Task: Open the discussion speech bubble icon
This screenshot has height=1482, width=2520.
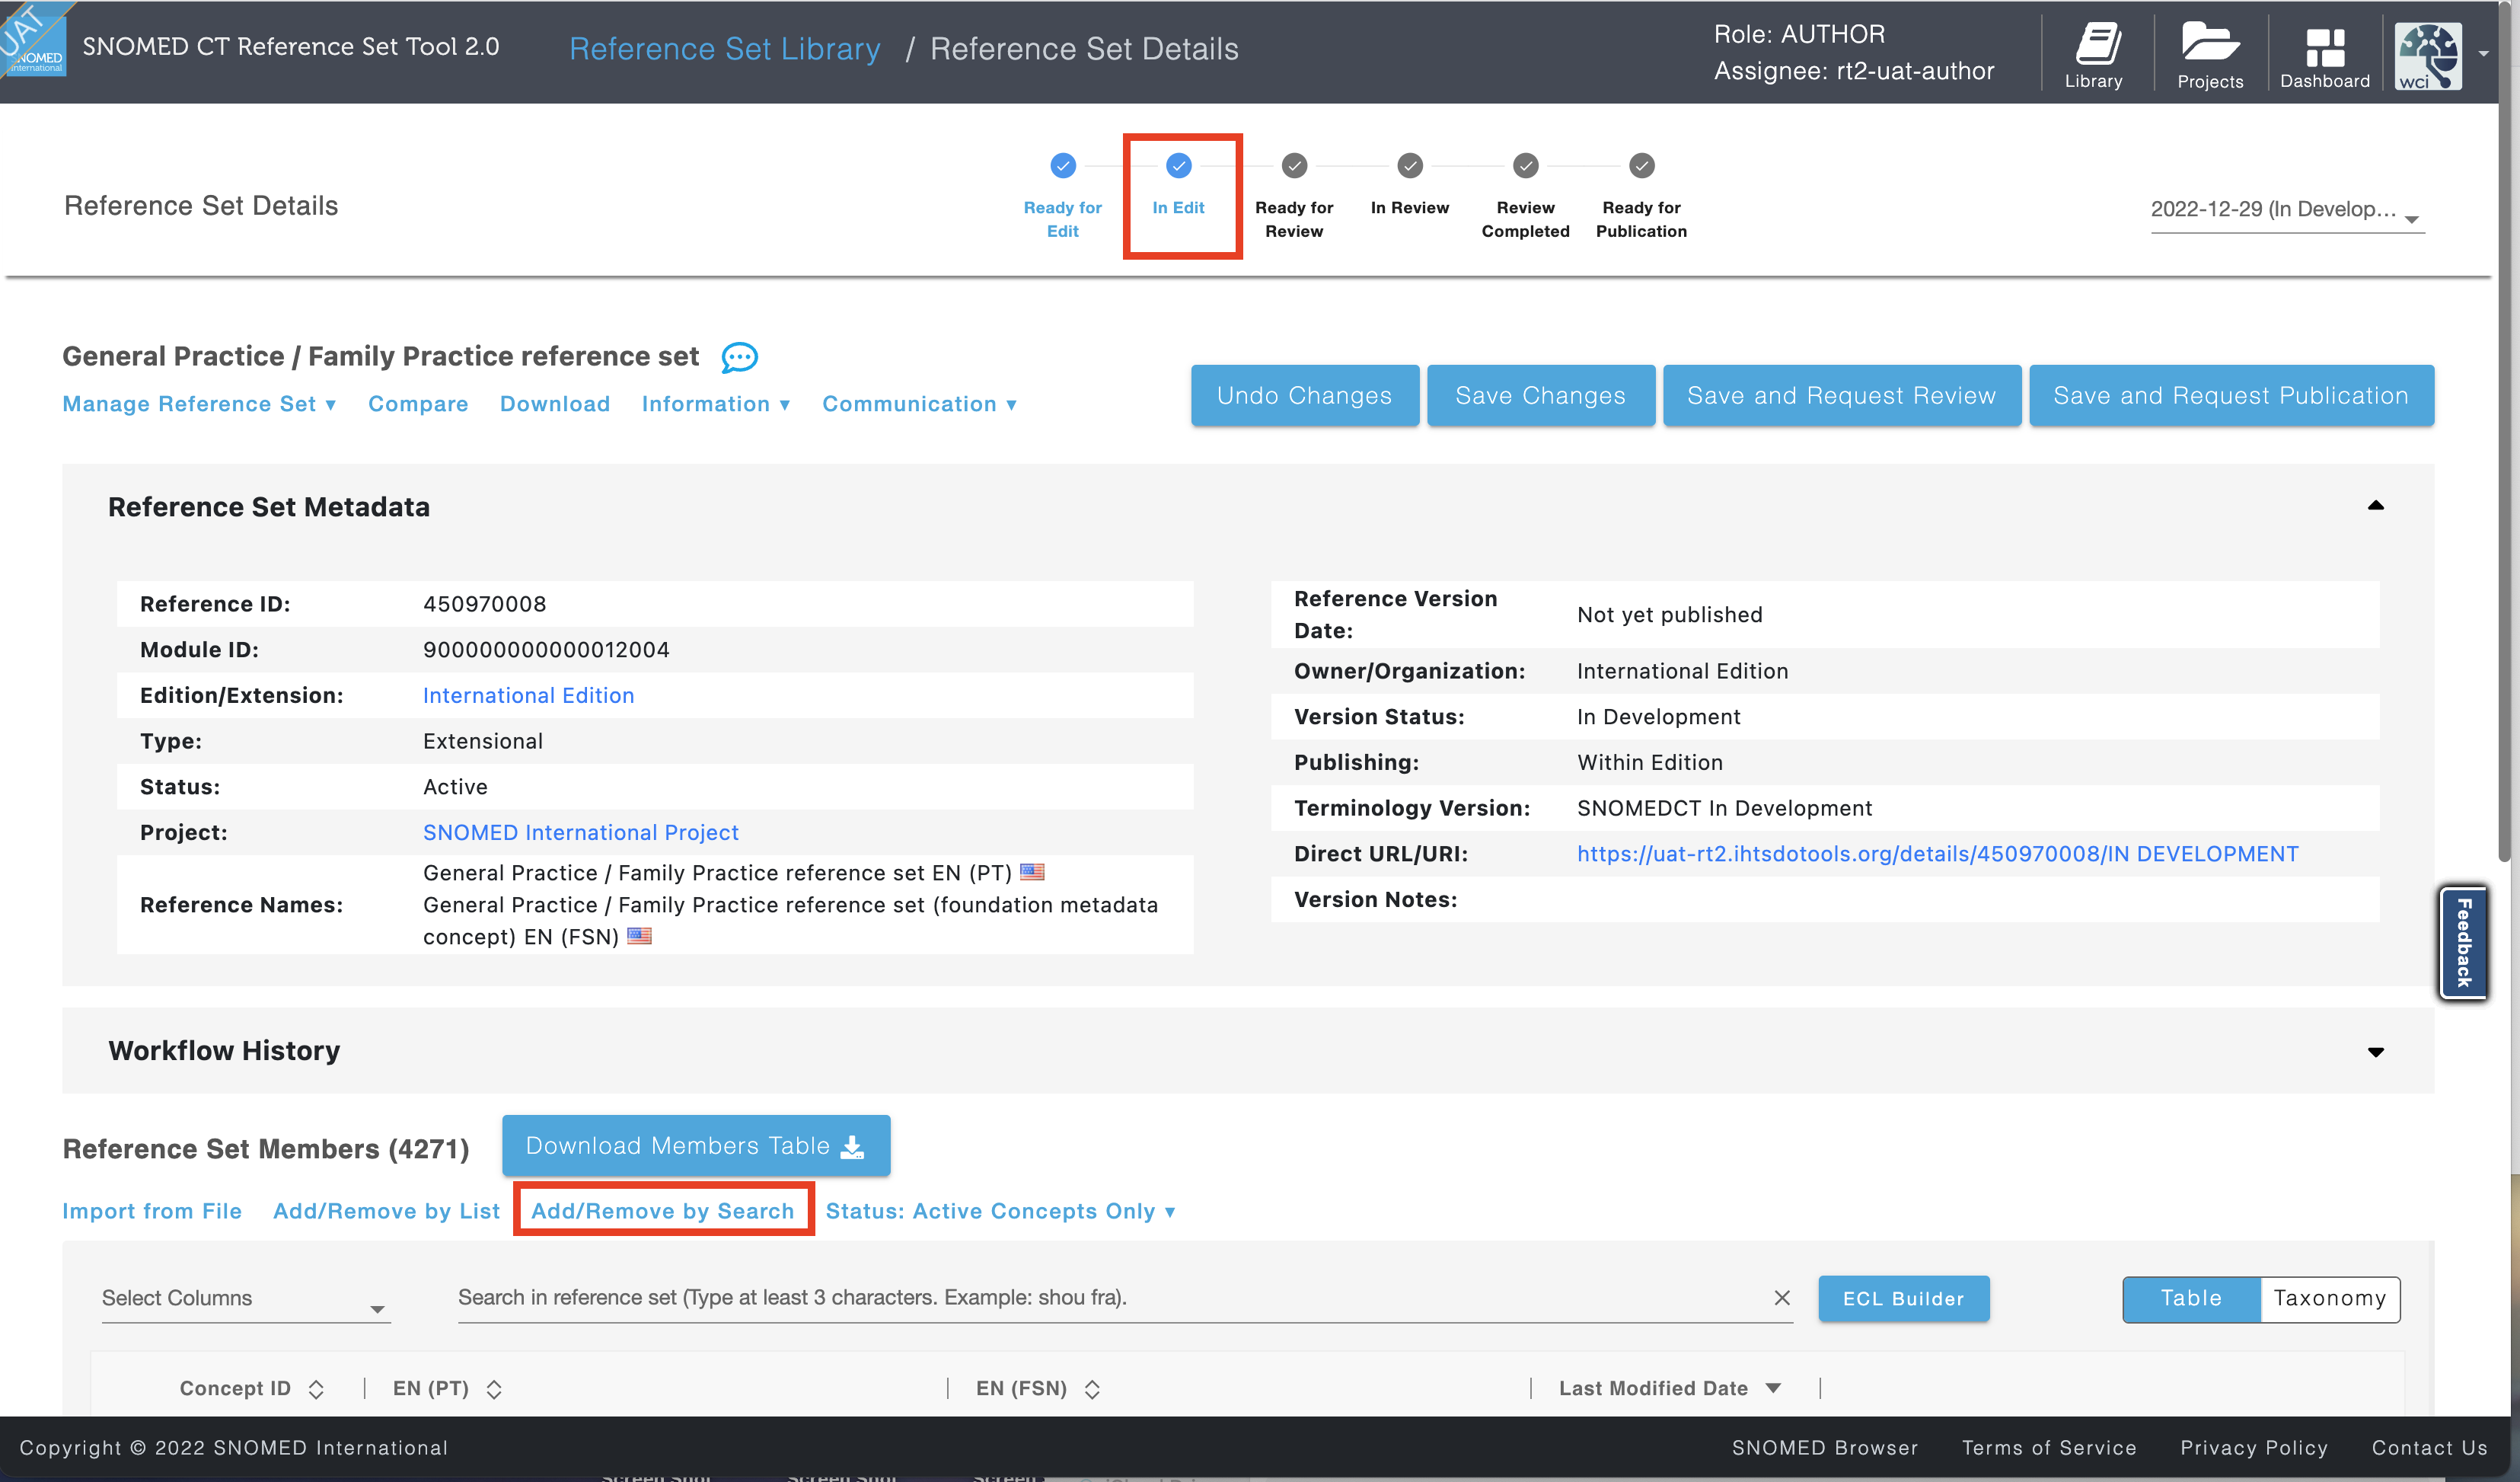Action: [739, 357]
